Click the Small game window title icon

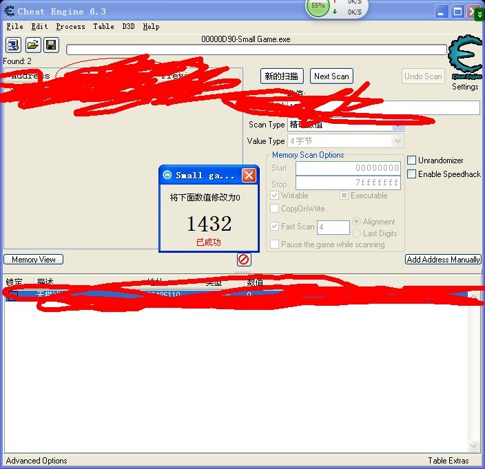(167, 175)
